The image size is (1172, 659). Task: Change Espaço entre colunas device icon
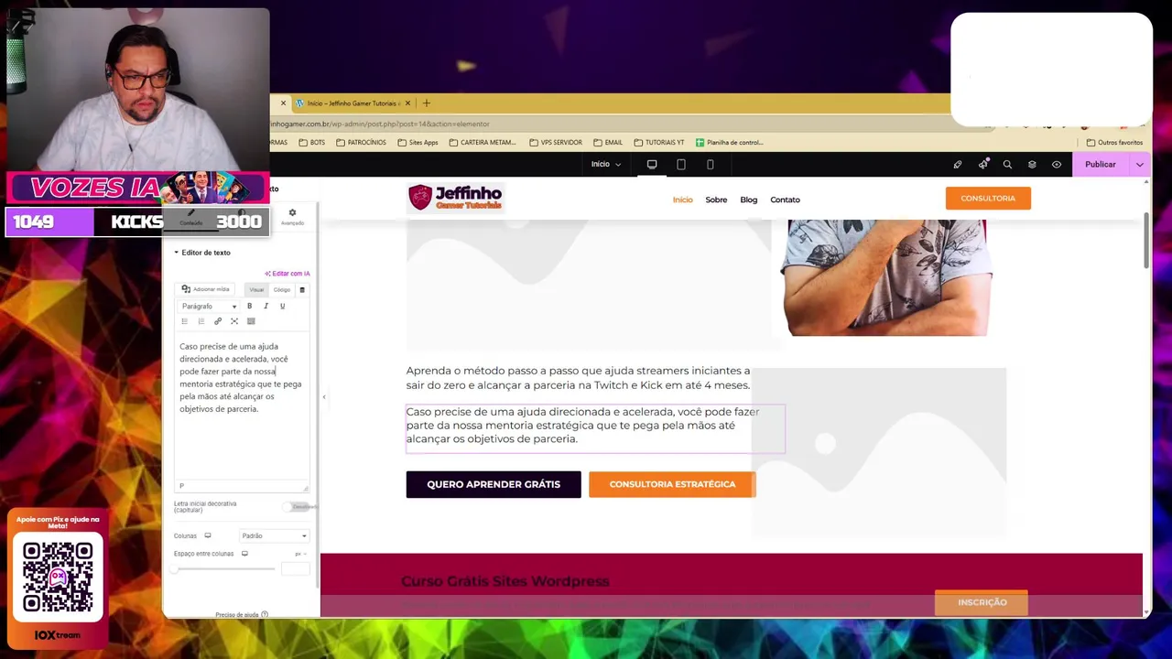244,554
